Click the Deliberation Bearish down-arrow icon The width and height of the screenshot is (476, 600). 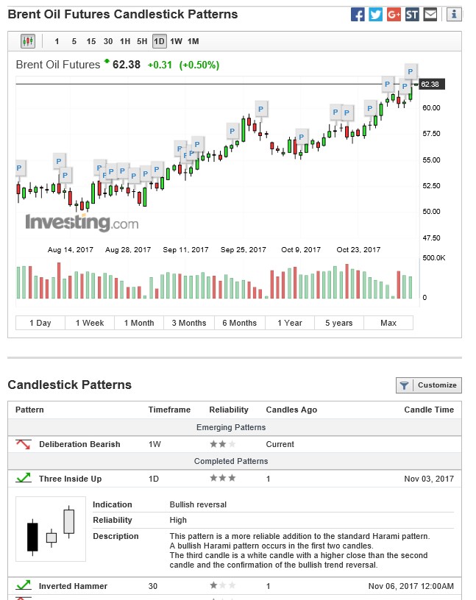24,444
